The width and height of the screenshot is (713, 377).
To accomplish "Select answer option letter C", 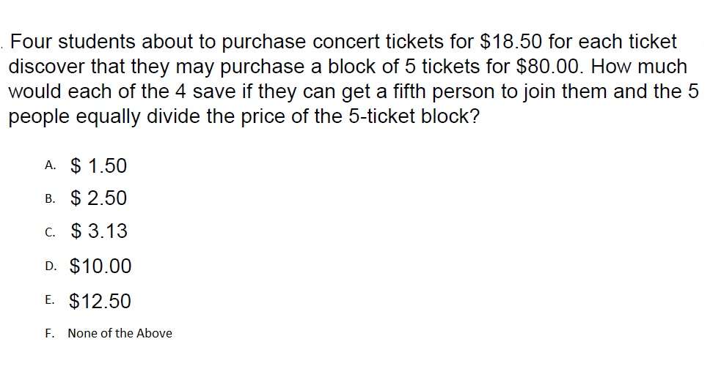I will coord(49,233).
